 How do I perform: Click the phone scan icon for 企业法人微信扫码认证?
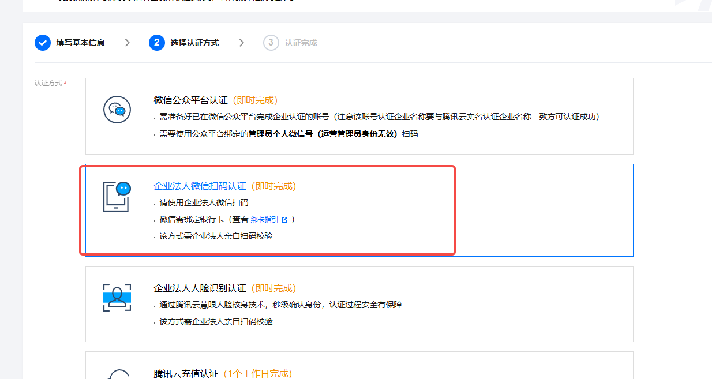point(117,197)
